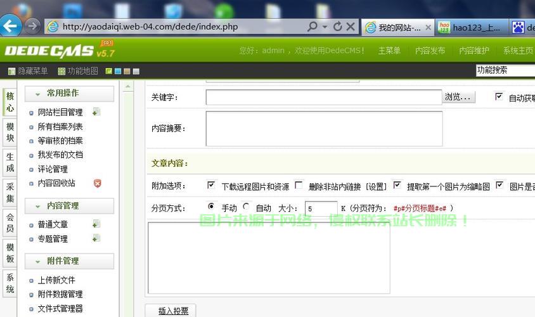Click the hao123 tab favicon
This screenshot has width=535, height=317.
point(444,27)
